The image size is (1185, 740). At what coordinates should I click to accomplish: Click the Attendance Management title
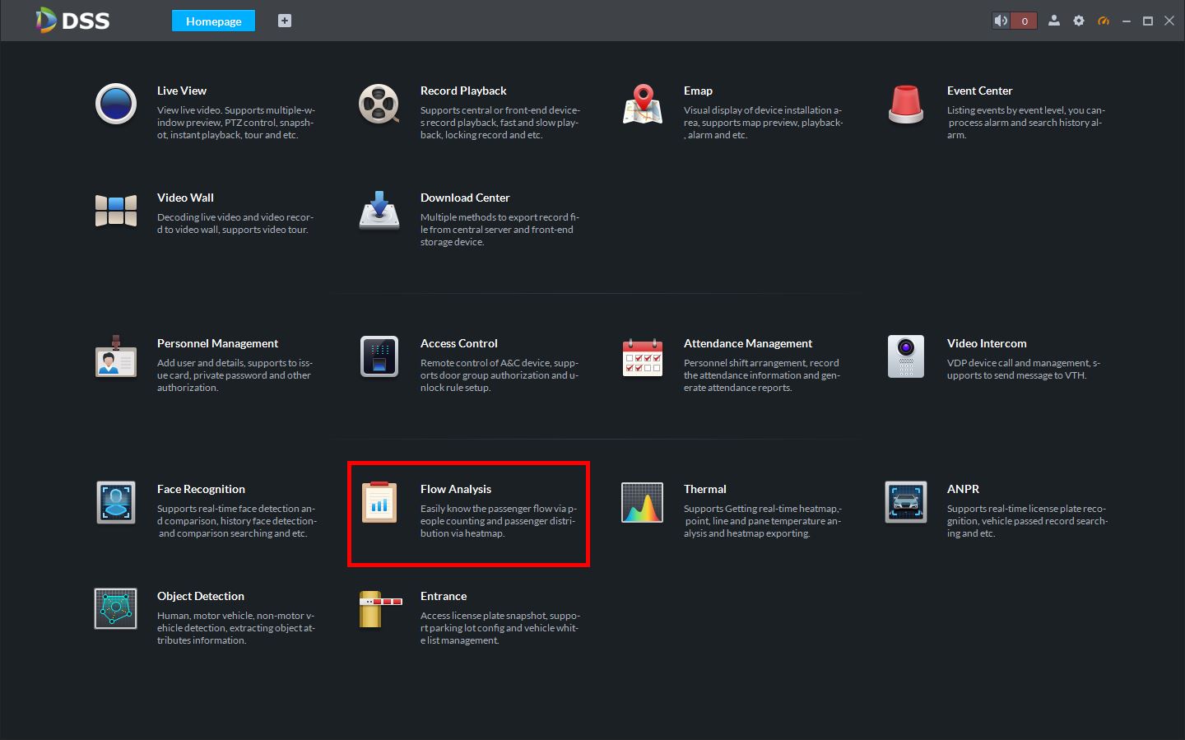tap(748, 343)
